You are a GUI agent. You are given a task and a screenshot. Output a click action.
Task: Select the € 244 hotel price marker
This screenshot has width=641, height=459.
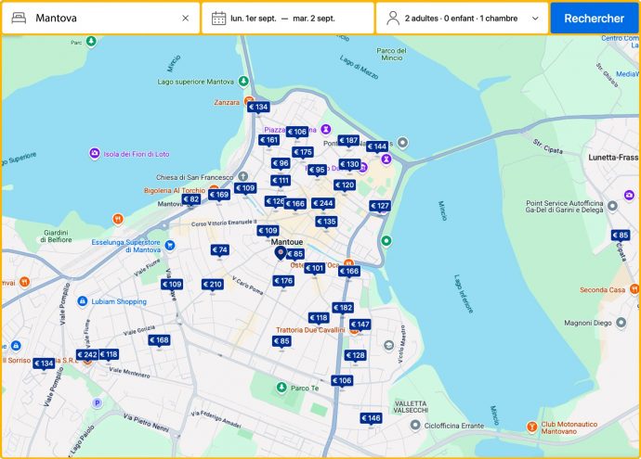click(x=322, y=203)
